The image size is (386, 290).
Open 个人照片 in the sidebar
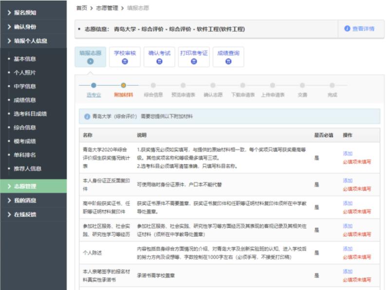25,72
